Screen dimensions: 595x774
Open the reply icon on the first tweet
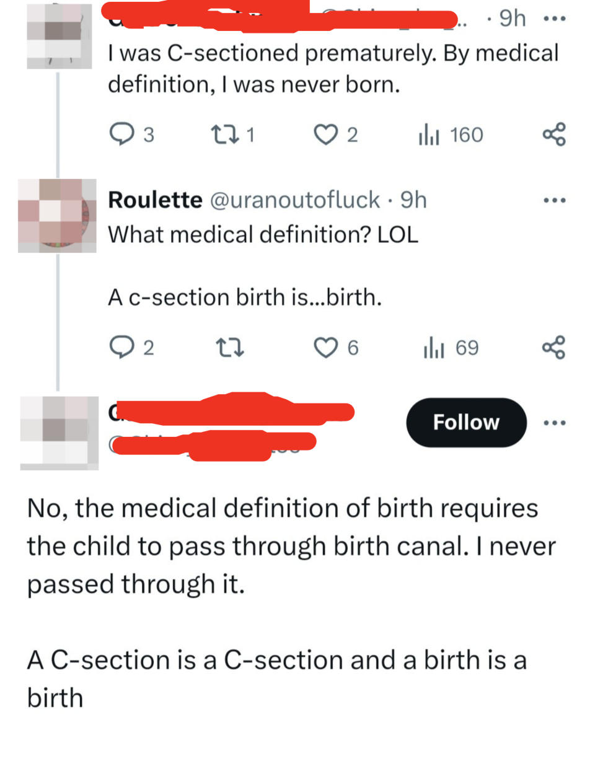point(123,134)
